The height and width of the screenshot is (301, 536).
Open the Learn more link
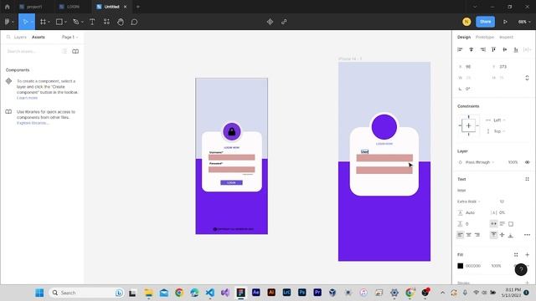click(x=27, y=98)
